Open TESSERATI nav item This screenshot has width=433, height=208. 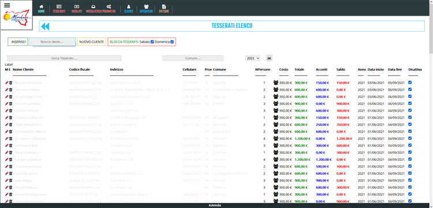point(59,9)
